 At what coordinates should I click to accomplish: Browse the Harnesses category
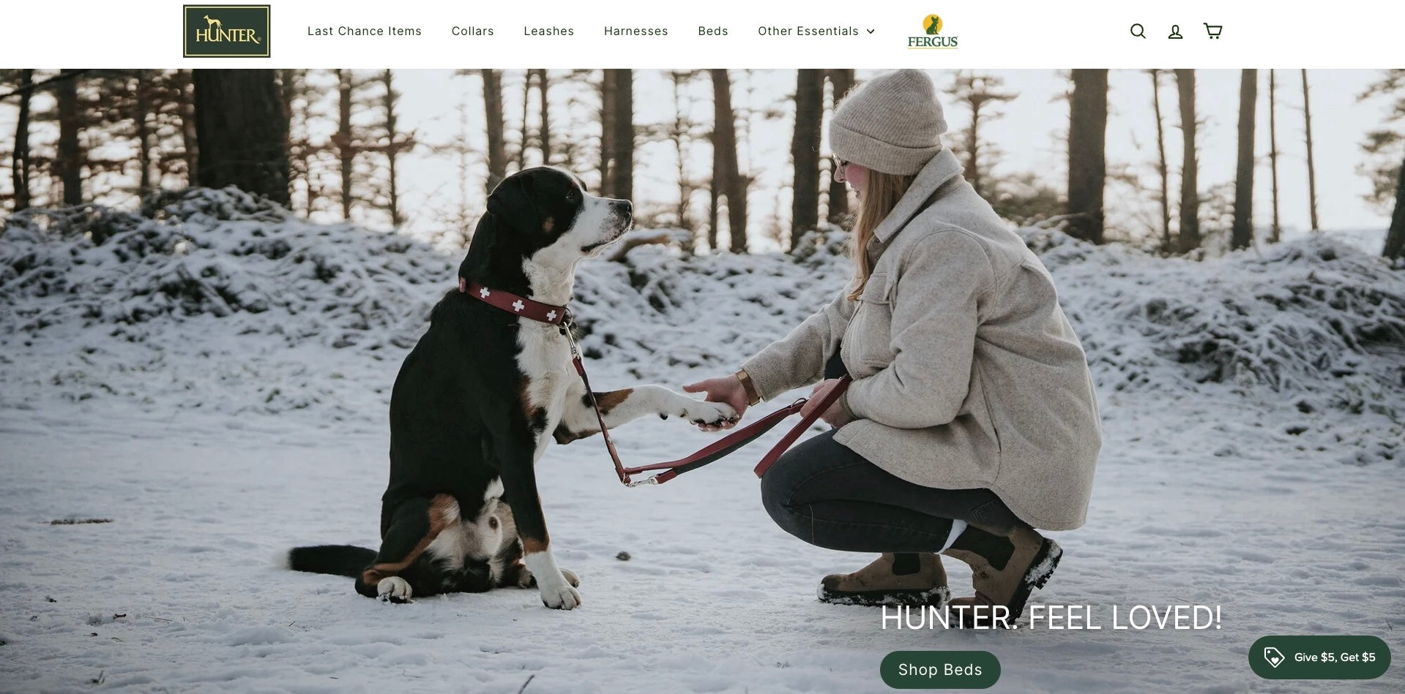636,31
